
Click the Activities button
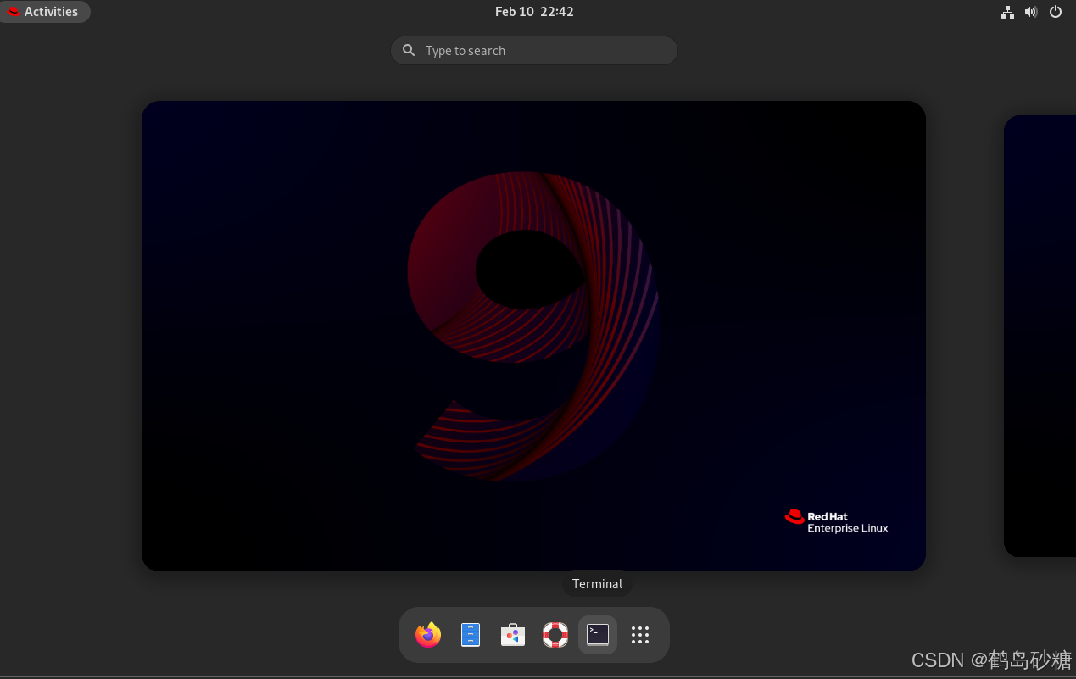44,12
